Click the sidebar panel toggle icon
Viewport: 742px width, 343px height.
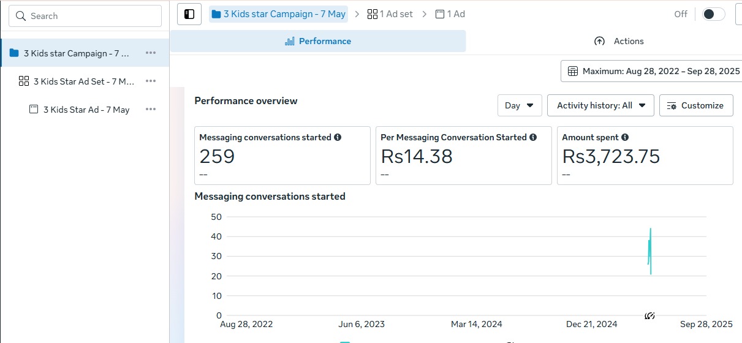tap(189, 14)
